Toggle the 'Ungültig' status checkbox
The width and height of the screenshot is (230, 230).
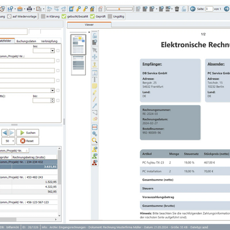point(110,17)
